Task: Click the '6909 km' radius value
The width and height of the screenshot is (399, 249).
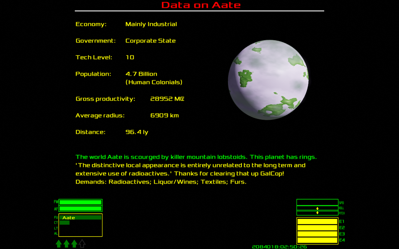Action: click(165, 115)
